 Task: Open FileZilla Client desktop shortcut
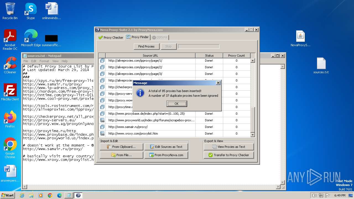click(x=10, y=92)
